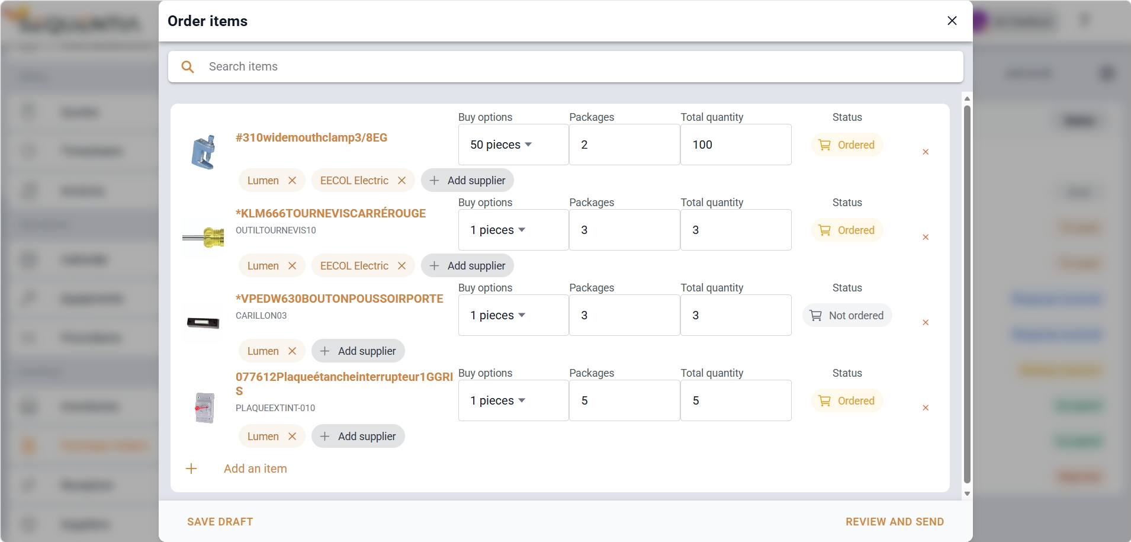Click REVIEW AND SEND

[x=895, y=522]
